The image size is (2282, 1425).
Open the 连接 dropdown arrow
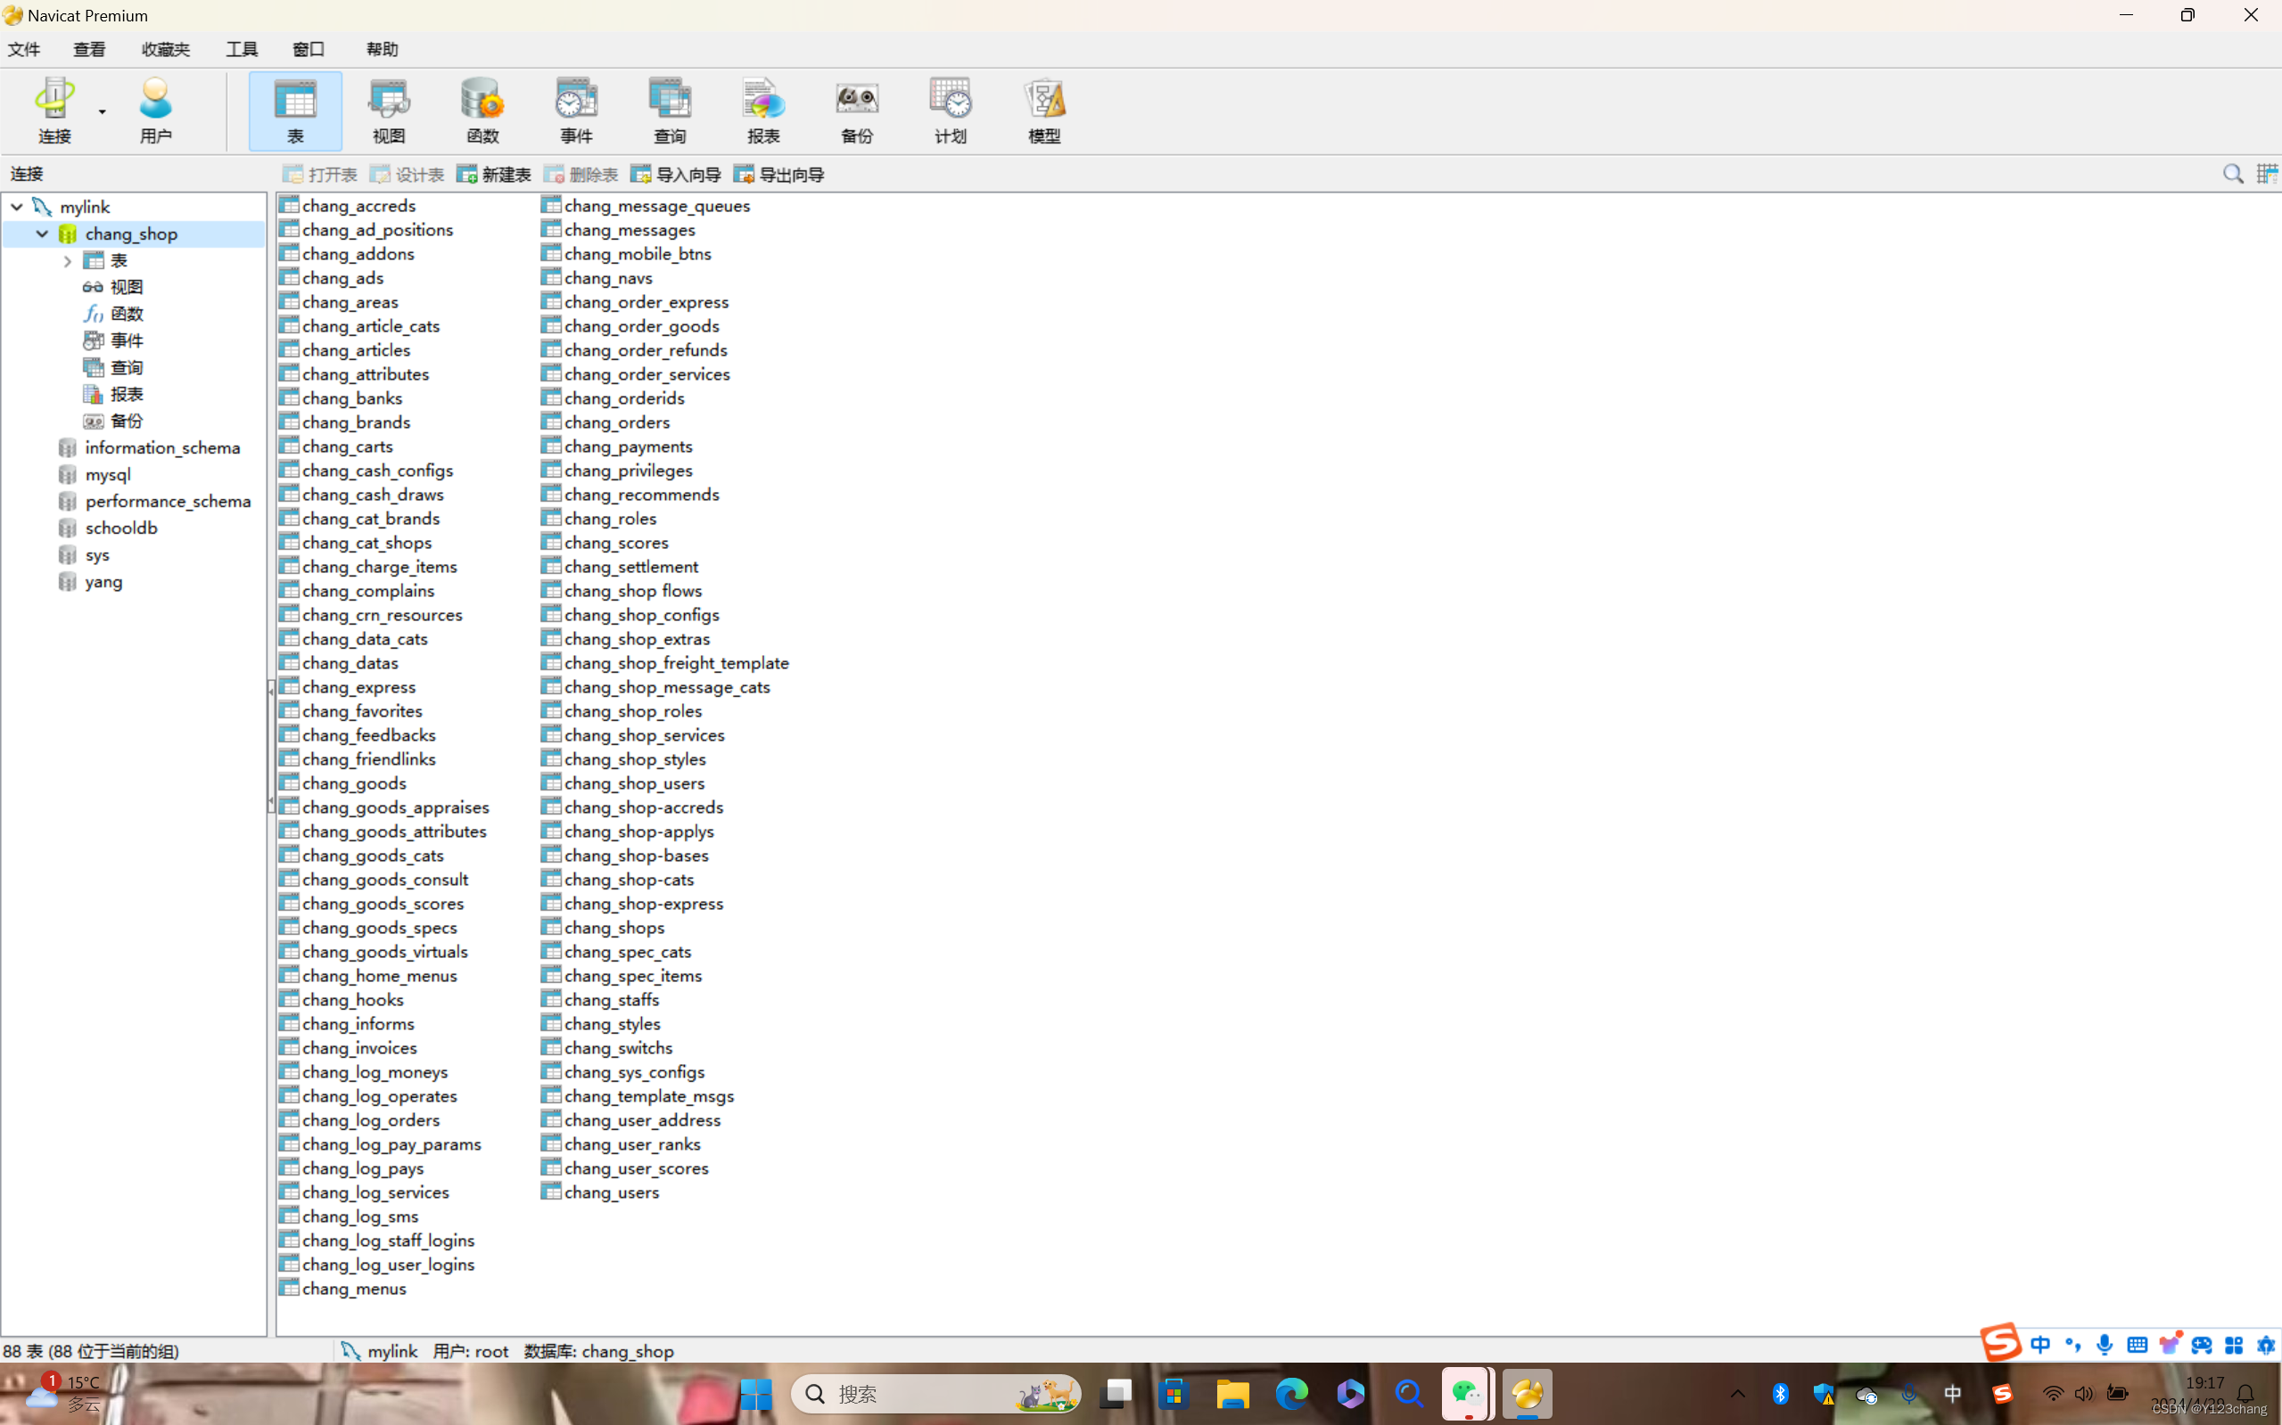click(102, 111)
